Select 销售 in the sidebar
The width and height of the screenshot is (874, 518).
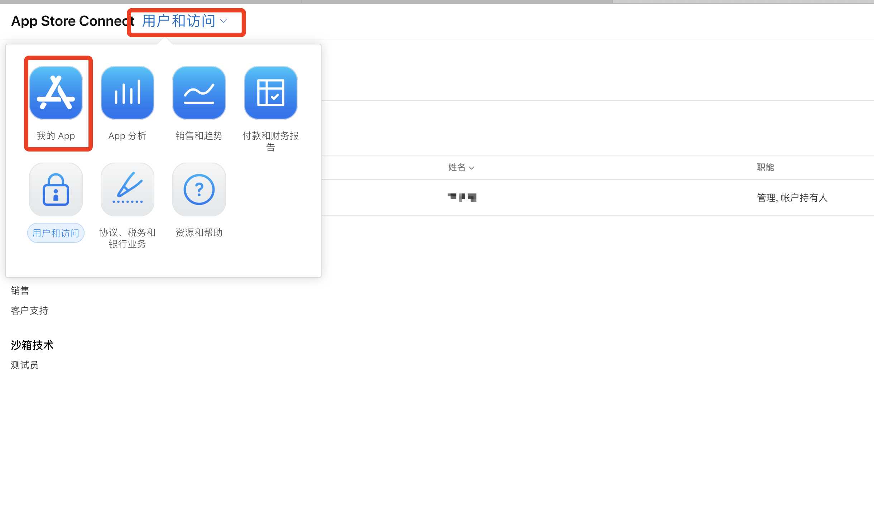pyautogui.click(x=20, y=291)
